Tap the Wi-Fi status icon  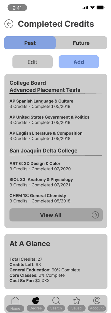coord(92,7)
